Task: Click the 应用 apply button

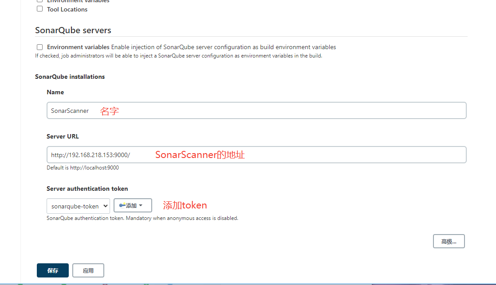Action: (88, 270)
